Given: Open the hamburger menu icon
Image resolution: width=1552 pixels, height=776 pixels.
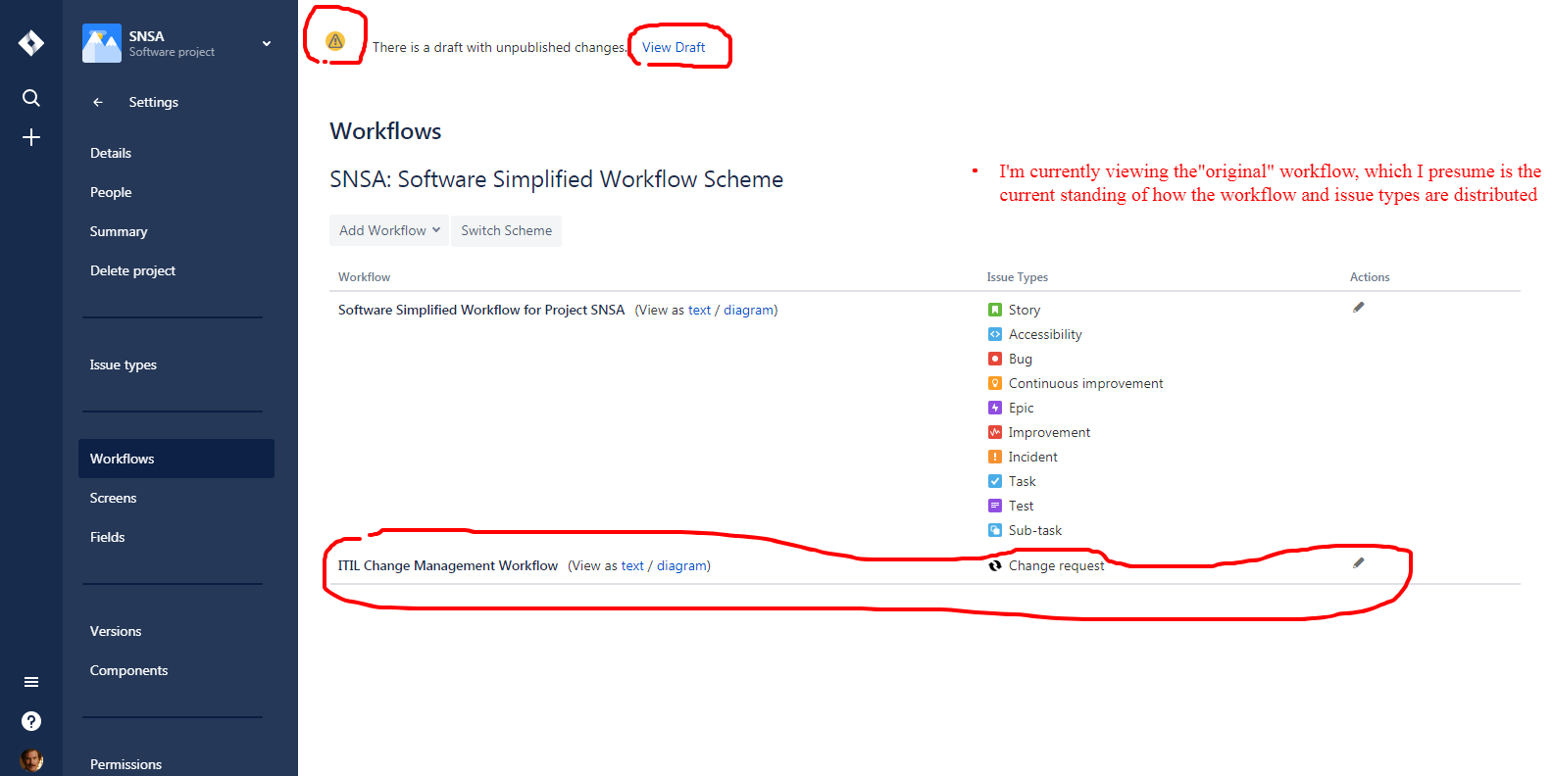Looking at the screenshot, I should click(x=31, y=682).
